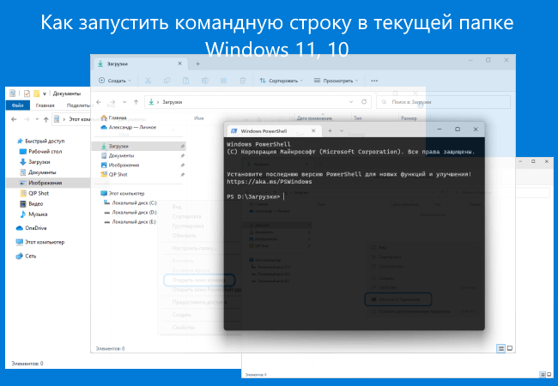Select Музыка in navigation pane

(38, 214)
